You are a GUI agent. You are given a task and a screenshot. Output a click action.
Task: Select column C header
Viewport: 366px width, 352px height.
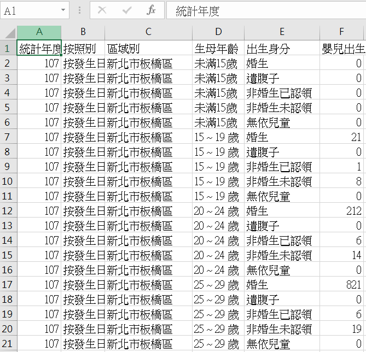pos(148,32)
